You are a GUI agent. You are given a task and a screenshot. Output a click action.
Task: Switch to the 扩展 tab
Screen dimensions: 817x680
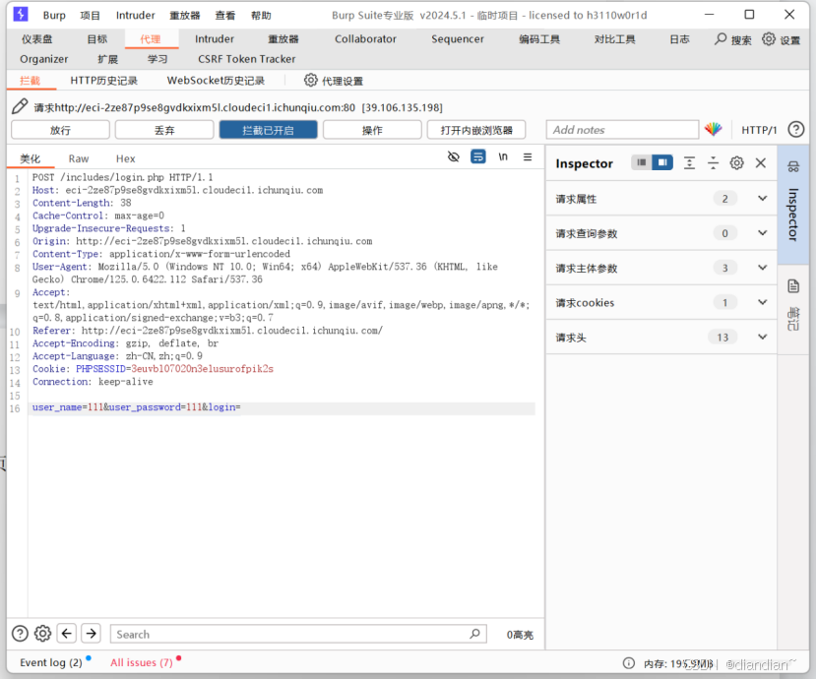108,59
